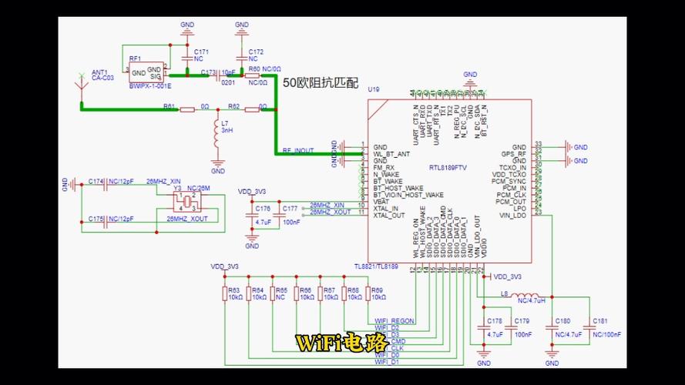Select the WIFI_D1 net label
This screenshot has width=685, height=385.
tap(387, 362)
